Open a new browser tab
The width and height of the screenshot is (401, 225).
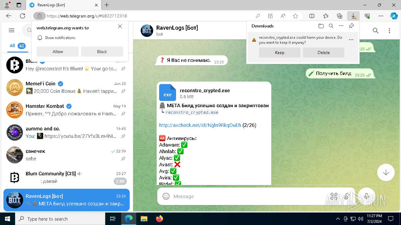click(x=107, y=5)
